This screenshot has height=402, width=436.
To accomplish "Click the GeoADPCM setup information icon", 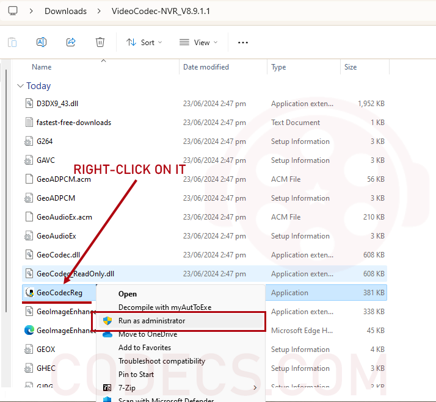I will pos(28,198).
